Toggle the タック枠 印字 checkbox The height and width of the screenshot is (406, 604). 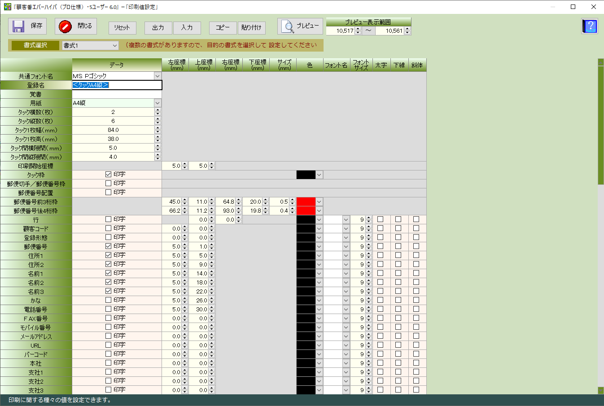pyautogui.click(x=108, y=175)
